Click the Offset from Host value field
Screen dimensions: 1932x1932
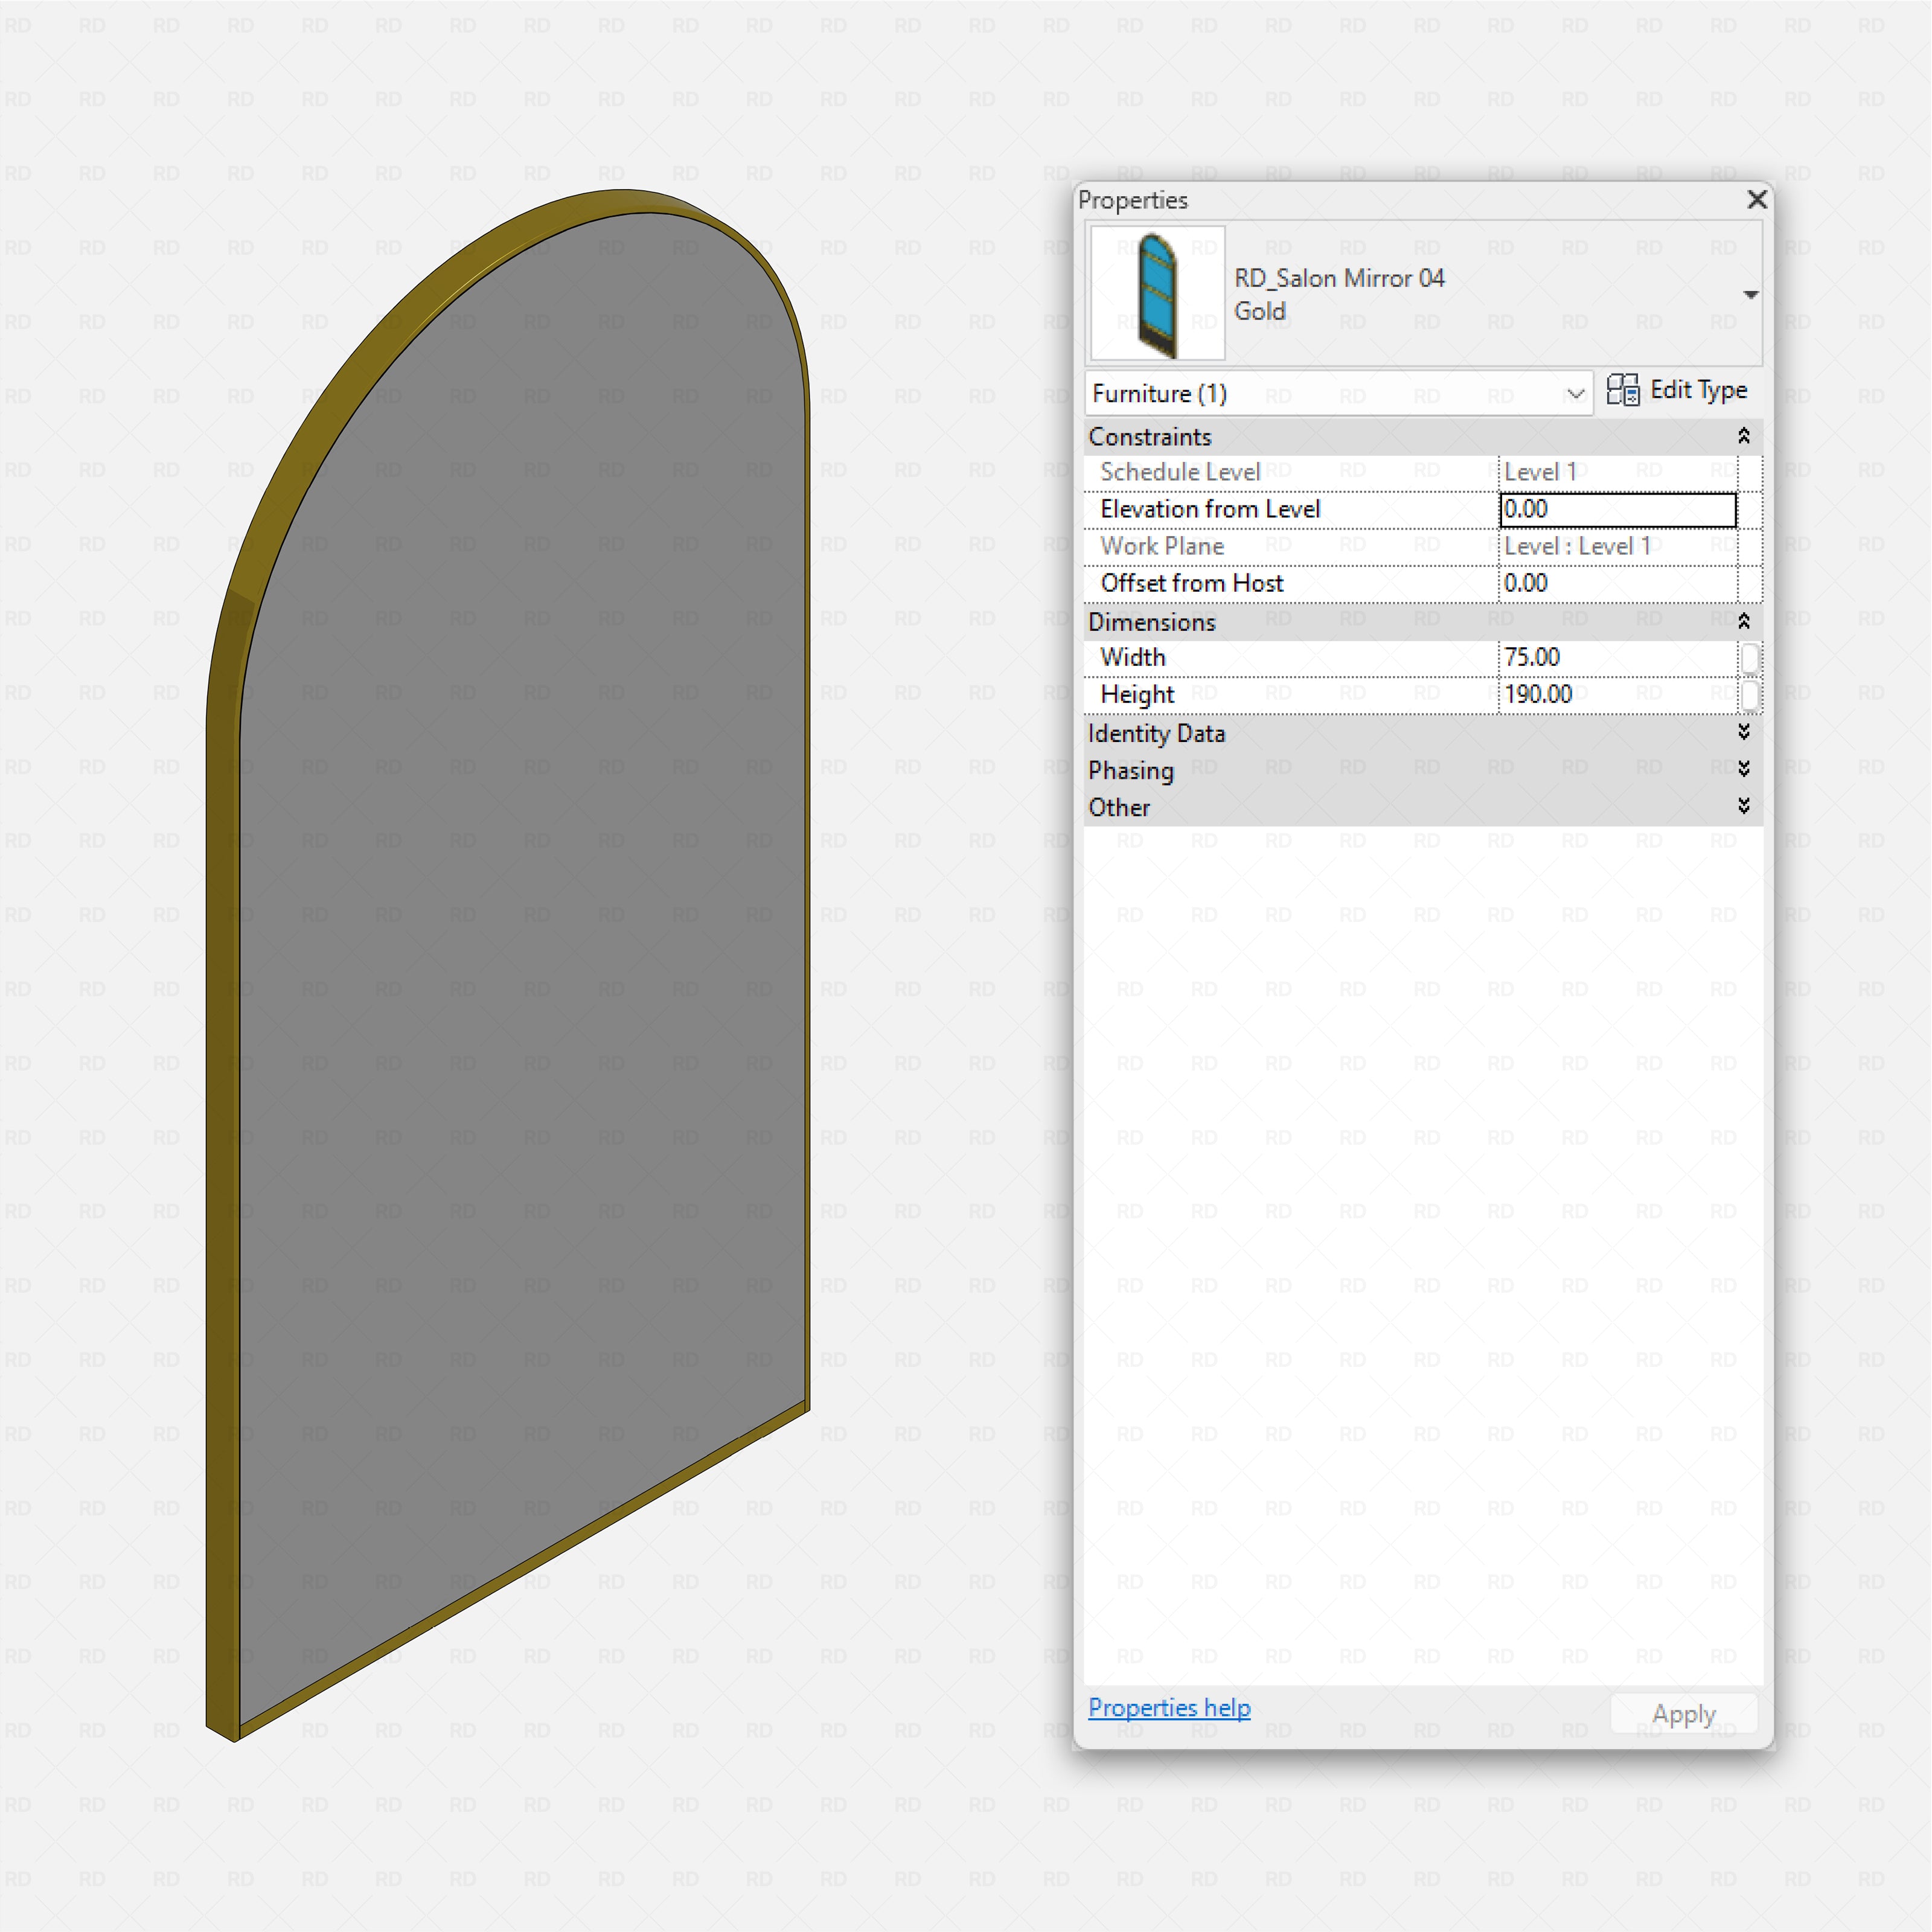[x=1610, y=583]
